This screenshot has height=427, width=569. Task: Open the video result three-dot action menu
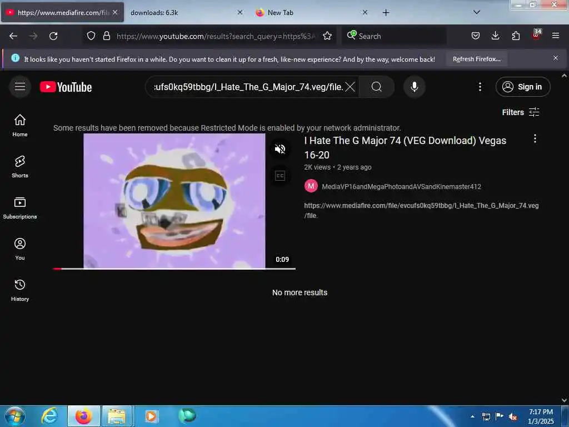[535, 138]
